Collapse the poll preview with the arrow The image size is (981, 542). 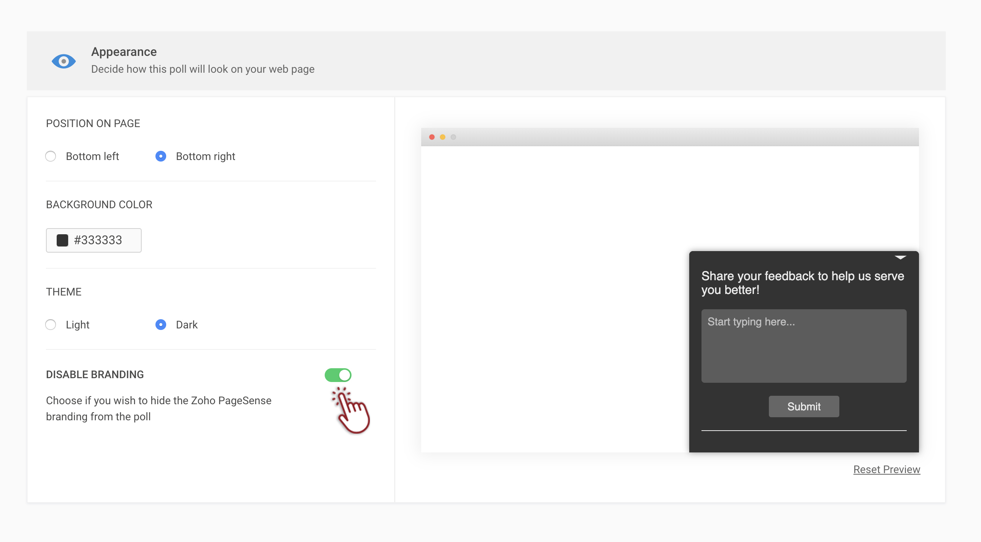900,258
